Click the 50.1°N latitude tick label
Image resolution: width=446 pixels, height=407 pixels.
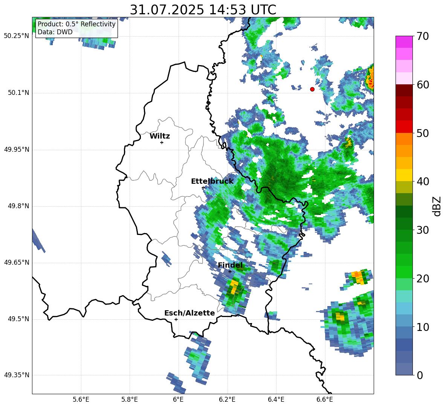[18, 93]
